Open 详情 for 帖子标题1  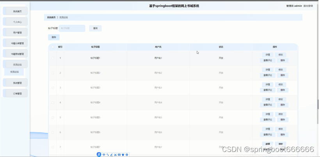click(x=268, y=55)
